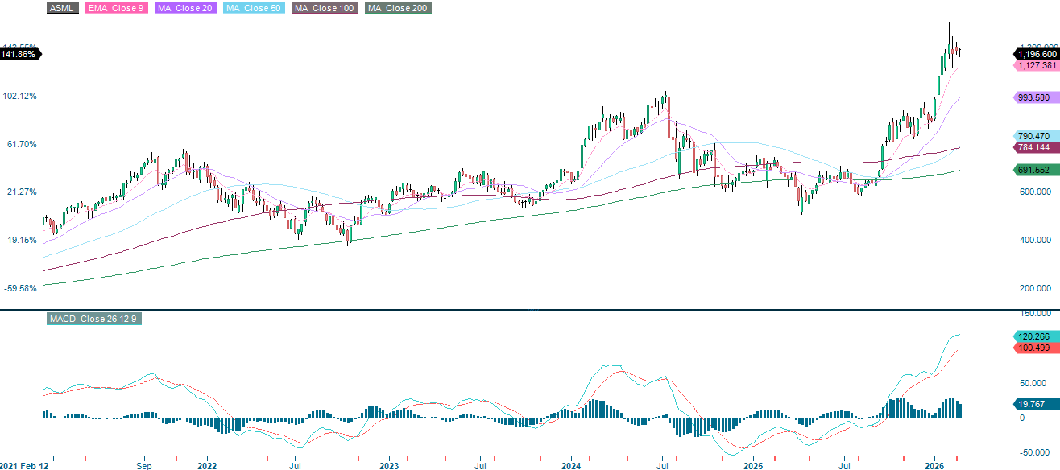This screenshot has height=470, width=1060.
Task: Select the 2024 label on the time axis
Action: click(x=573, y=465)
